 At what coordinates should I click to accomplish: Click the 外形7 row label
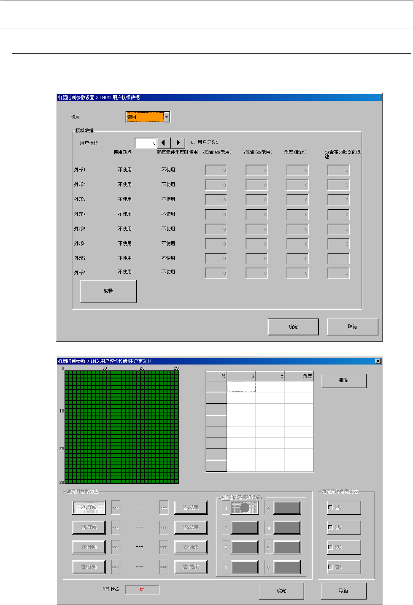(x=80, y=258)
